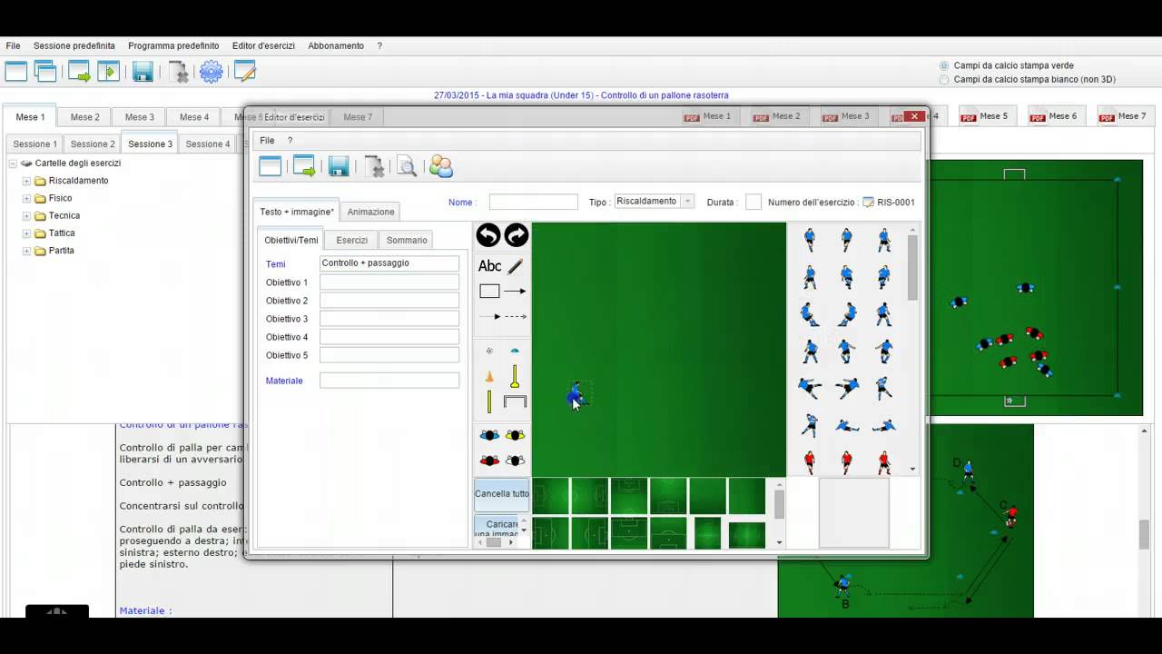Select the pencil drawing tool

click(516, 266)
